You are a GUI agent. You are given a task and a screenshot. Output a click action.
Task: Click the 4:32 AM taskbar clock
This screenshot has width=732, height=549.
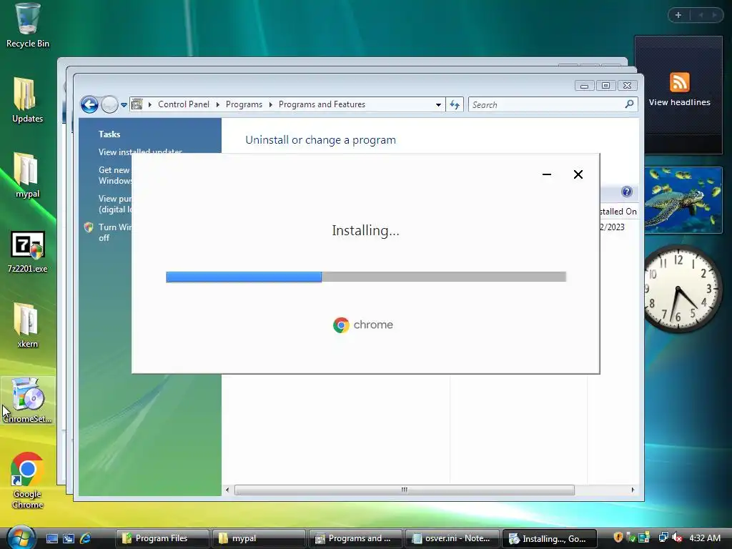(x=705, y=538)
